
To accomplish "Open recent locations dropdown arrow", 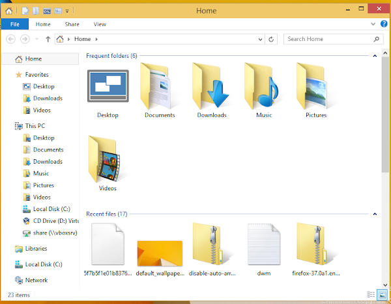I will [x=37, y=39].
